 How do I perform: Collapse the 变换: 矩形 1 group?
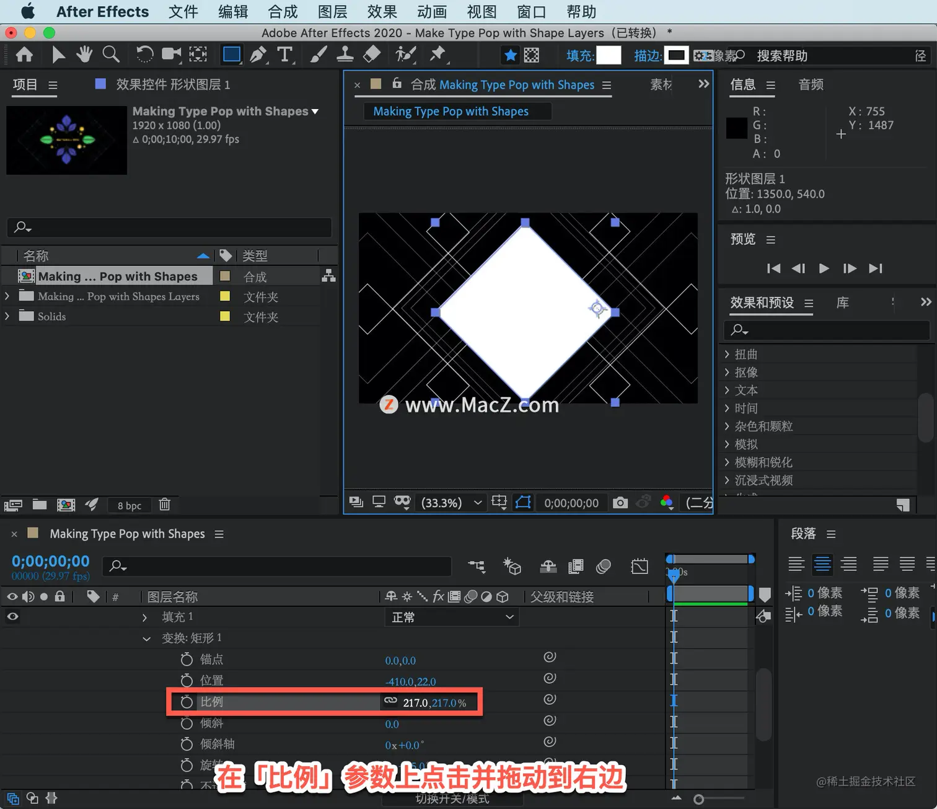(x=146, y=639)
